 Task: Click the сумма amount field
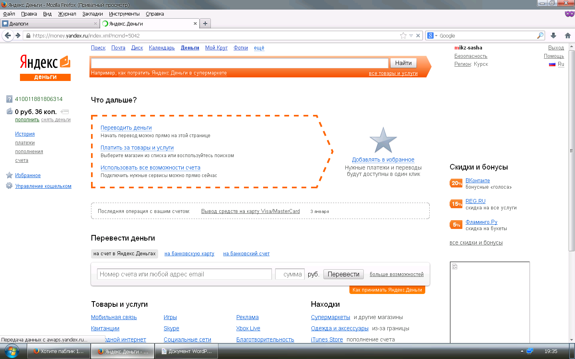[290, 274]
